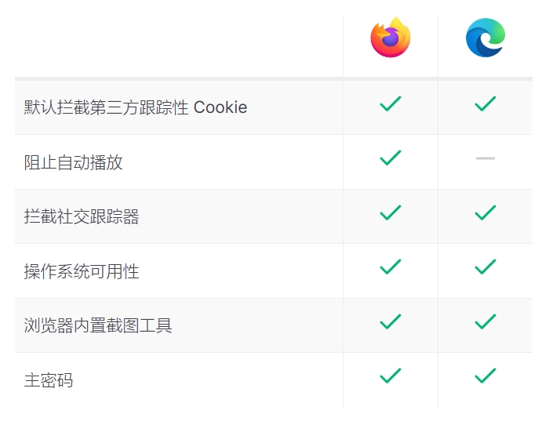Screen dimensions: 556x421
Task: Select the 默认拦截第三方跟踪性 Cookie row label
Action: click(x=136, y=107)
